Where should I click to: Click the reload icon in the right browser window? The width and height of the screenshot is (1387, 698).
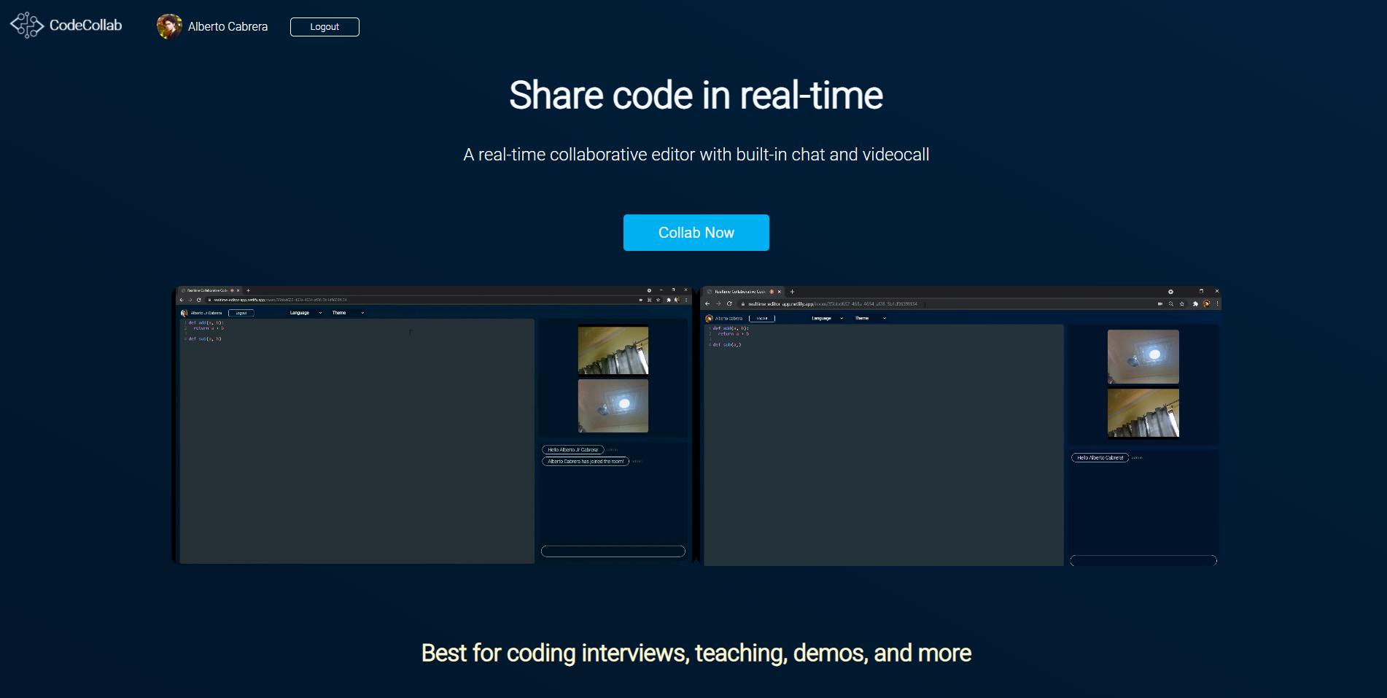pos(729,303)
